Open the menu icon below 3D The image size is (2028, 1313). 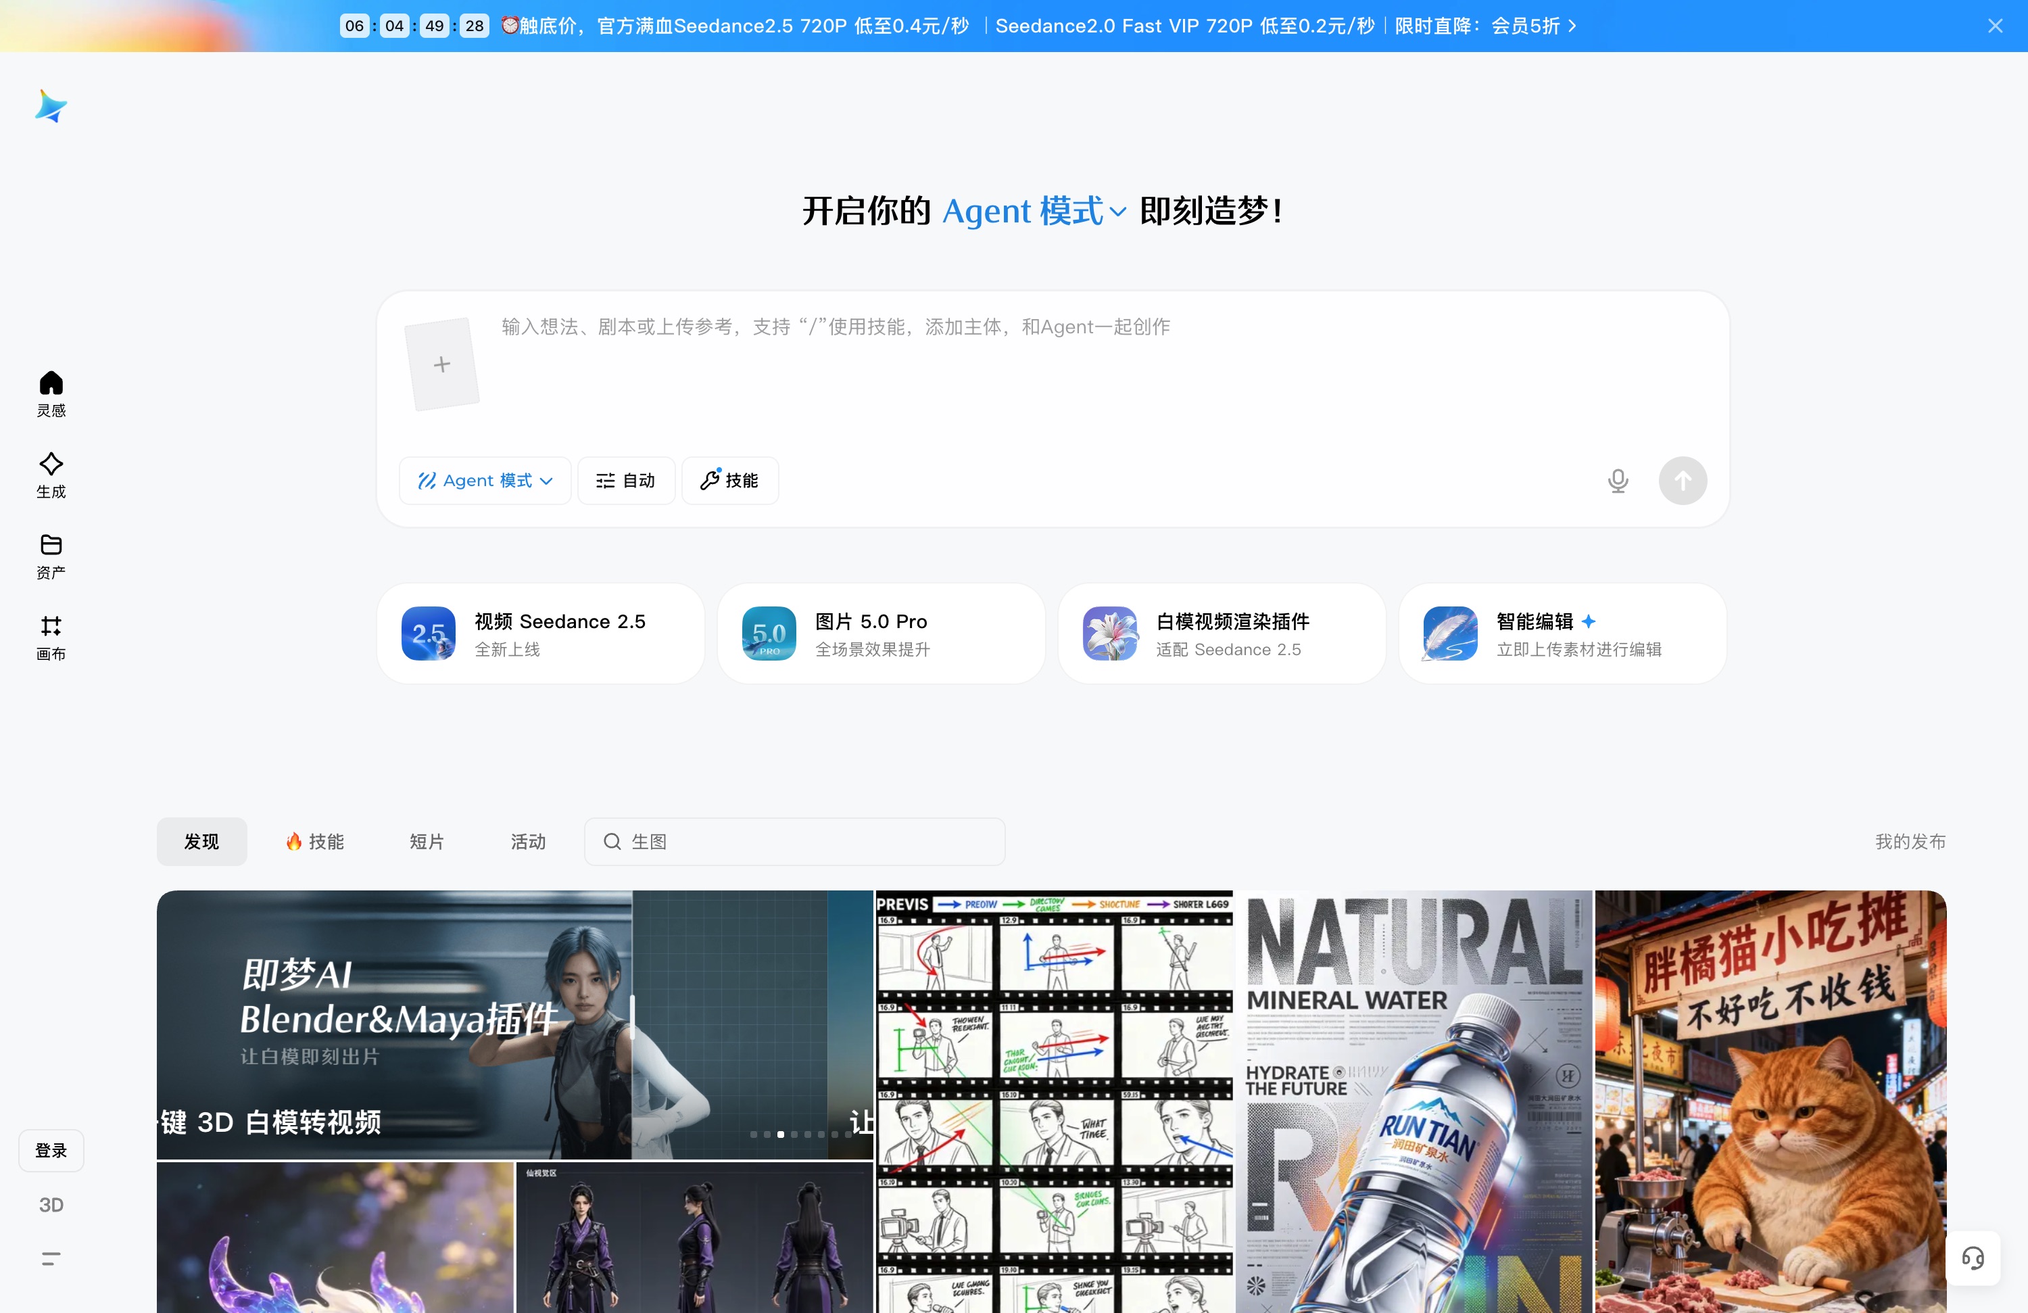pyautogui.click(x=51, y=1258)
